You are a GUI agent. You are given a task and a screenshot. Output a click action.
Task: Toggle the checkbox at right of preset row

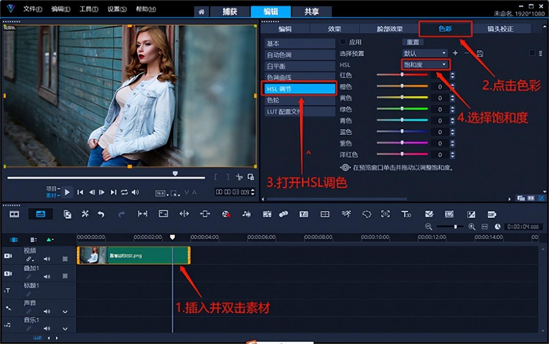(532, 53)
